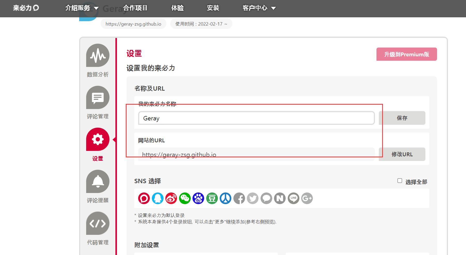Select the KakaoTalk bubble SNS icon
Image resolution: width=466 pixels, height=255 pixels.
pos(266,198)
